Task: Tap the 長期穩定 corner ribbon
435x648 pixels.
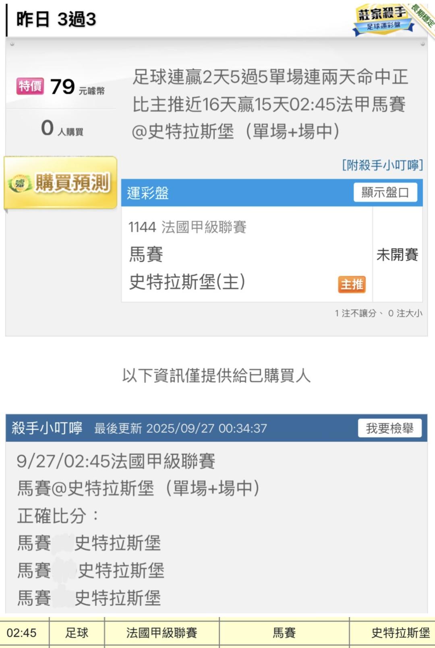Action: (x=423, y=15)
